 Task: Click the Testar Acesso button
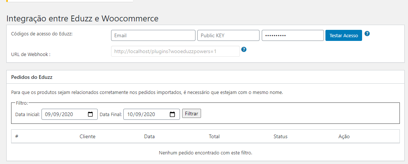coord(344,35)
